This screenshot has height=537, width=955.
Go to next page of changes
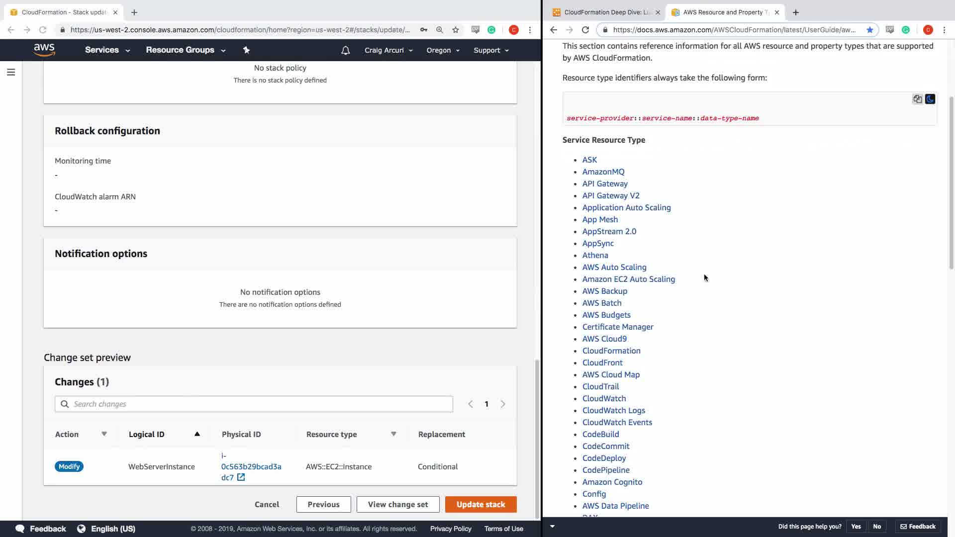503,404
